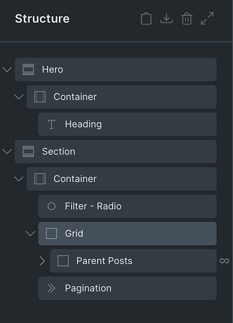
Task: Click the Hero section icon
Action: pyautogui.click(x=28, y=70)
